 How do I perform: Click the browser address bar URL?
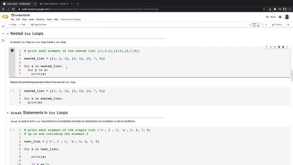[x=90, y=9]
